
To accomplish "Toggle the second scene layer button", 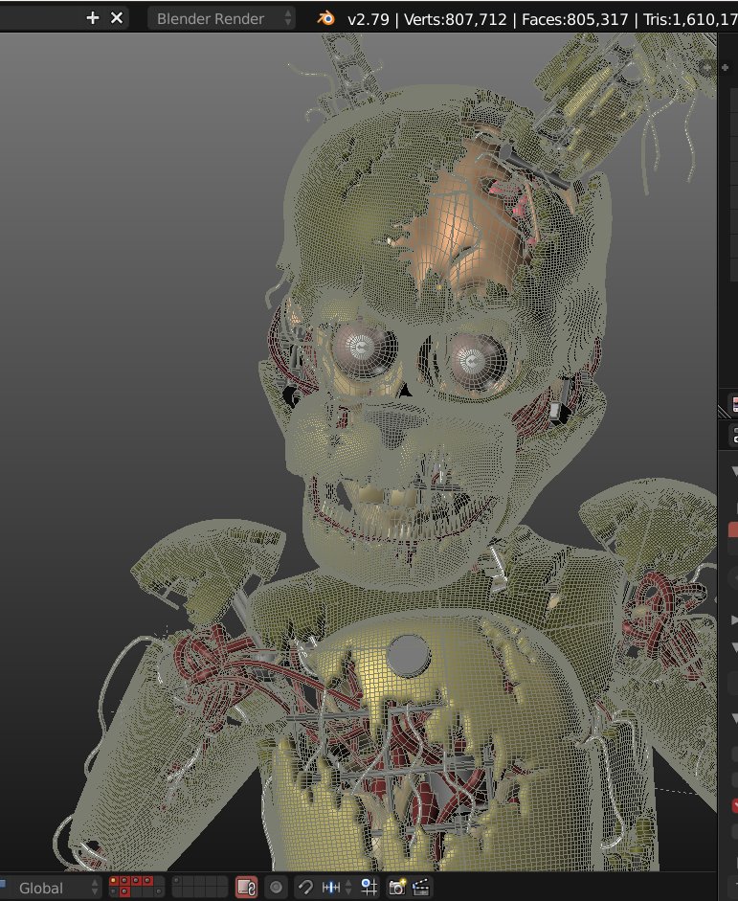I will coord(124,880).
